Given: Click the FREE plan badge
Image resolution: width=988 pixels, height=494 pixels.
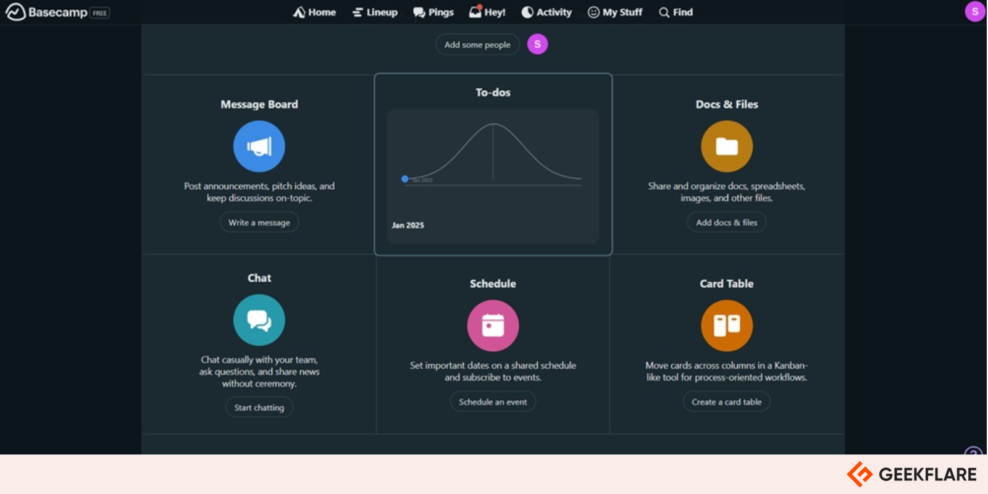Looking at the screenshot, I should 100,13.
